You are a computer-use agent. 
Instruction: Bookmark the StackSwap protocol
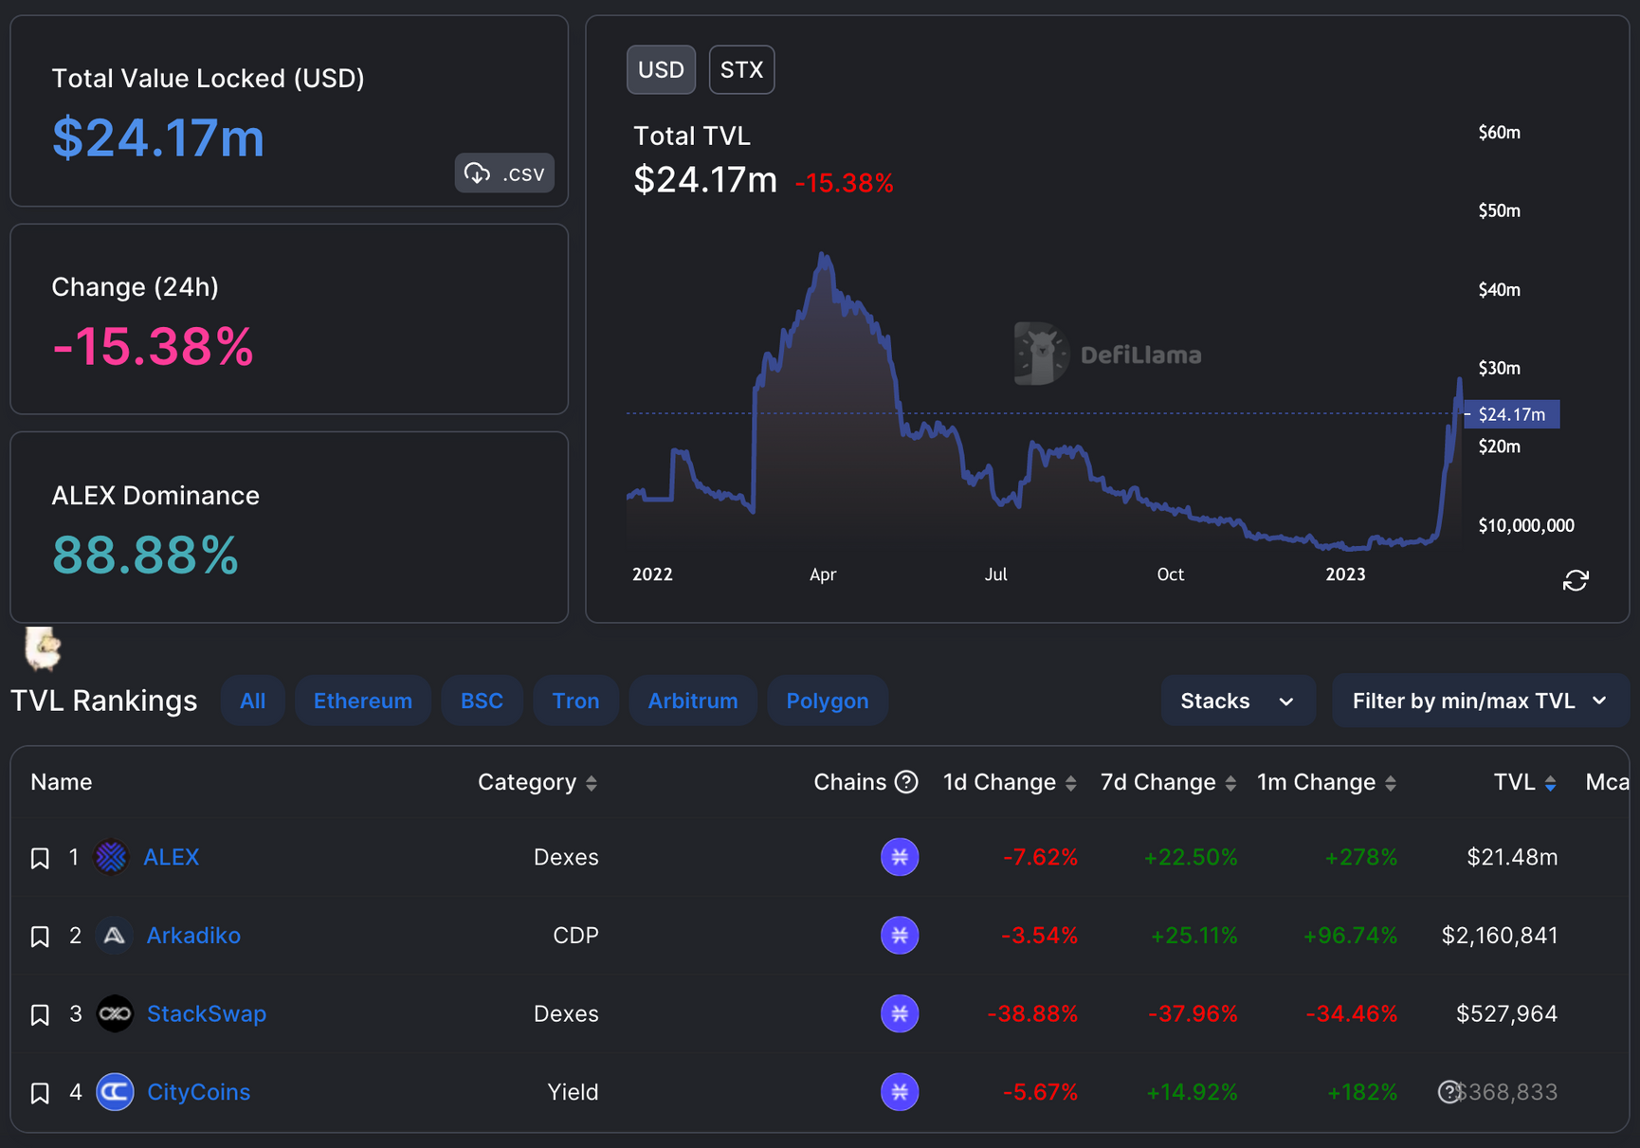(39, 1013)
